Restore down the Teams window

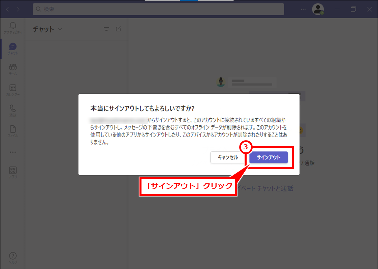pyautogui.click(x=353, y=9)
